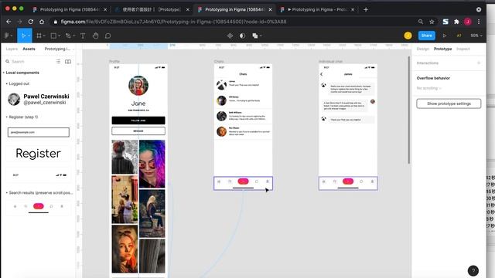Click the MESSAGE button on Profile frame
The width and height of the screenshot is (495, 278).
pyautogui.click(x=138, y=131)
